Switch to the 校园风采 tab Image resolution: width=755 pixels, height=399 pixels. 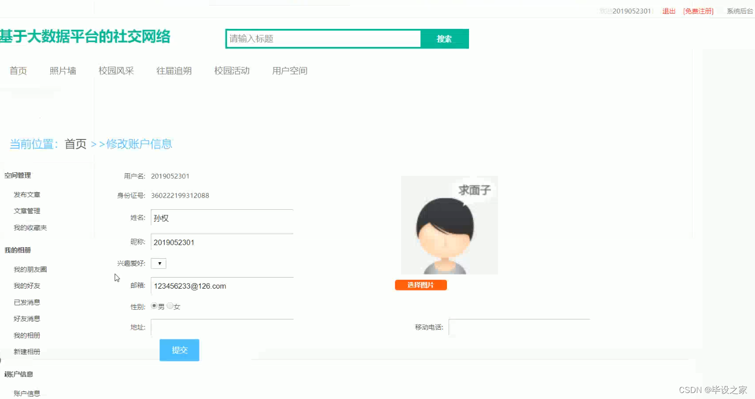click(x=116, y=71)
